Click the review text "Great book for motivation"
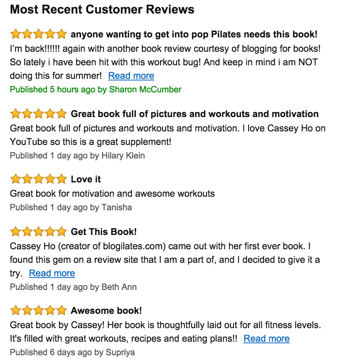Viewport: 337px width, 364px height. (x=112, y=194)
